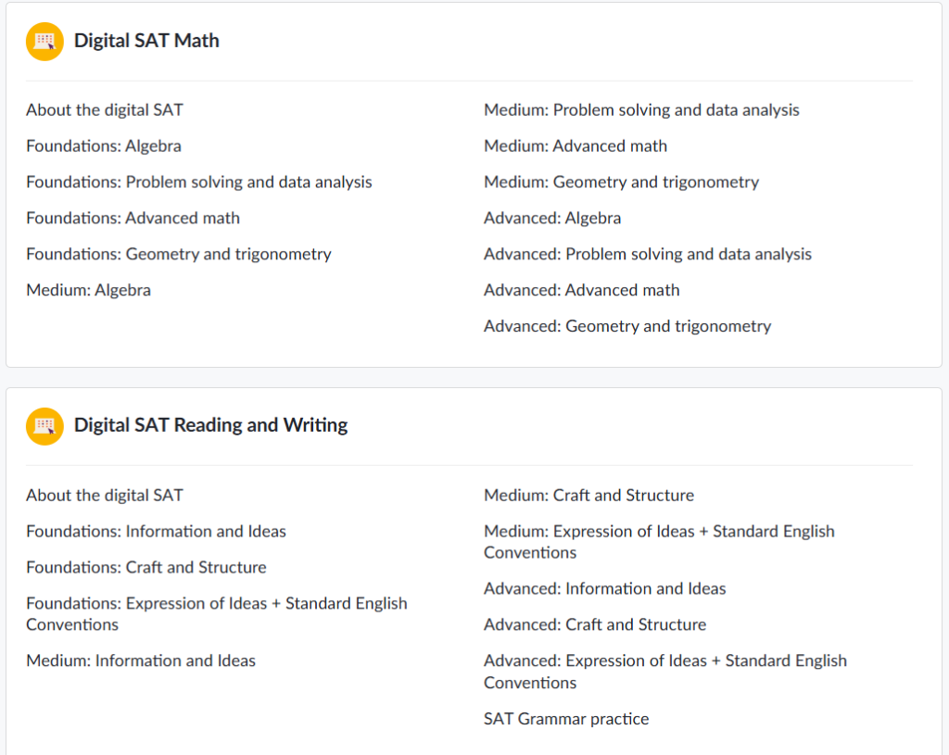Select Foundations: Problem solving and data analysis
This screenshot has width=949, height=755.
pyautogui.click(x=199, y=182)
